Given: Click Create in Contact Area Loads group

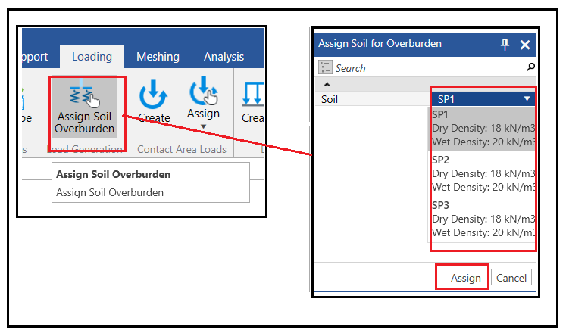Looking at the screenshot, I should click(x=154, y=102).
